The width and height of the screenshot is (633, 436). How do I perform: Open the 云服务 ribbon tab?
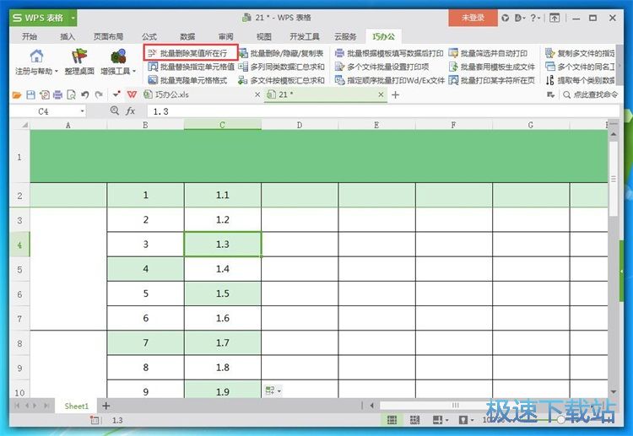(x=345, y=37)
